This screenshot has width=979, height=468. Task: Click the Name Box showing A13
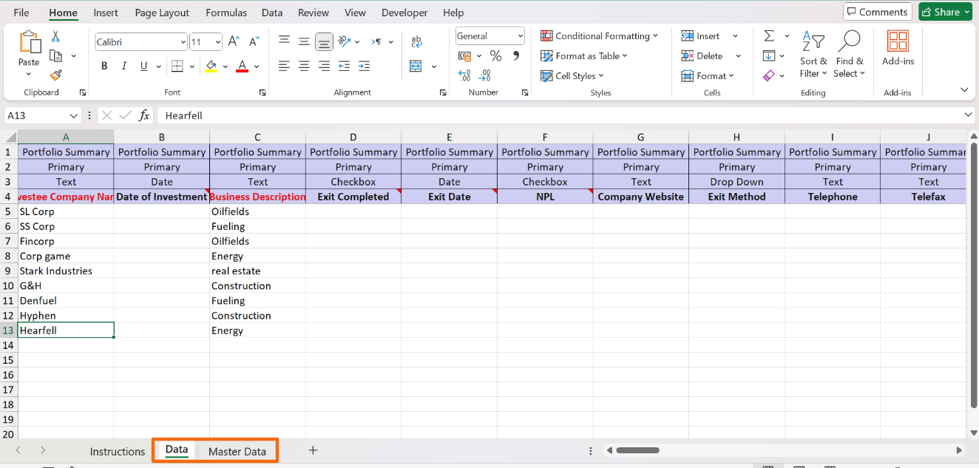37,115
